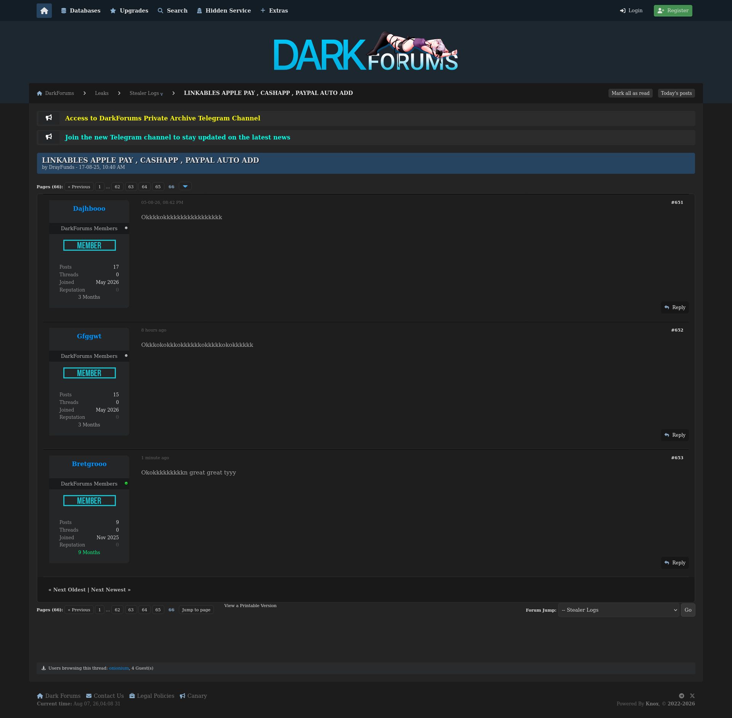Go to DarkForums breadcrumb
The width and height of the screenshot is (732, 718).
tap(55, 93)
